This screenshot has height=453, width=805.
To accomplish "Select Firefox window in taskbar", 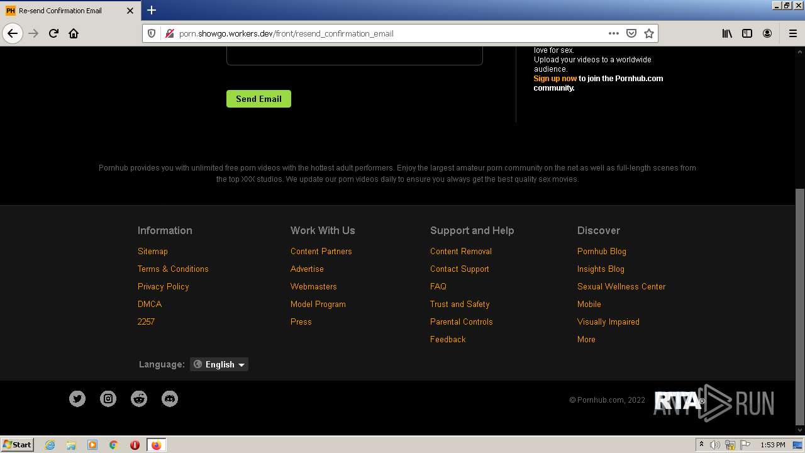I will click(x=156, y=445).
